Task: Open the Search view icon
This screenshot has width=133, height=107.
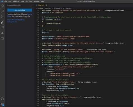Action: tap(2, 11)
